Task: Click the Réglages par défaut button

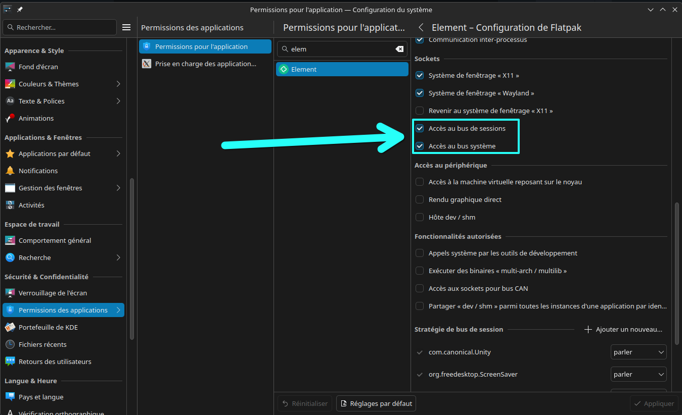Action: 376,403
